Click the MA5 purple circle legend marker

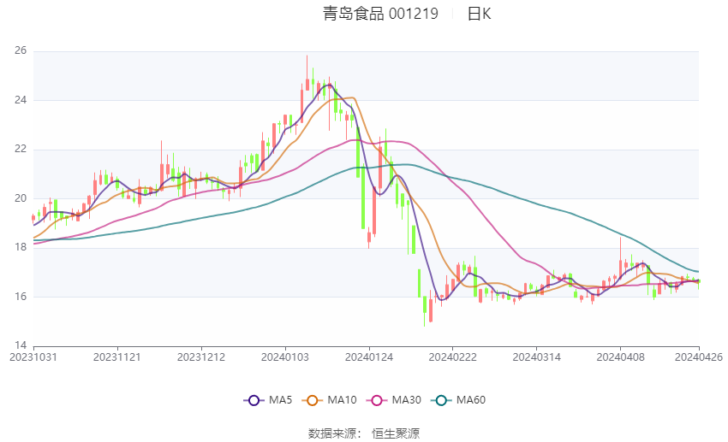(253, 400)
